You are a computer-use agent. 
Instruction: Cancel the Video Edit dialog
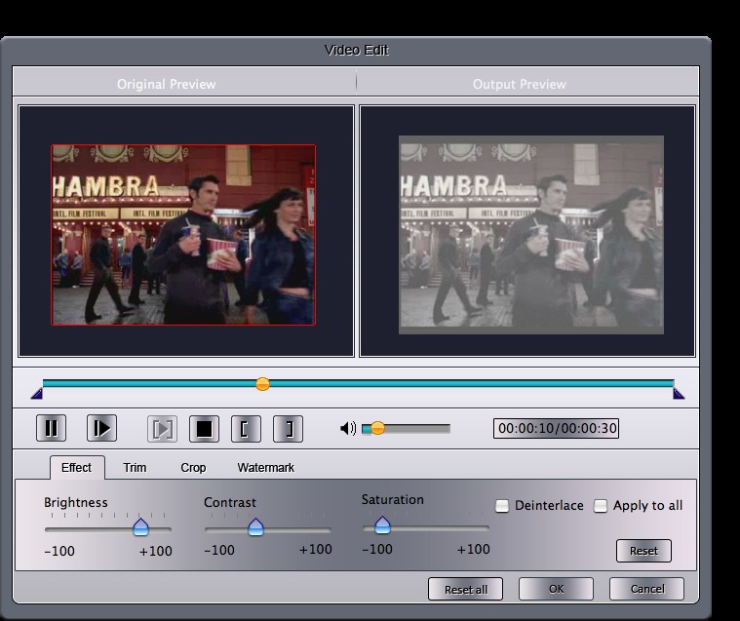(x=647, y=589)
